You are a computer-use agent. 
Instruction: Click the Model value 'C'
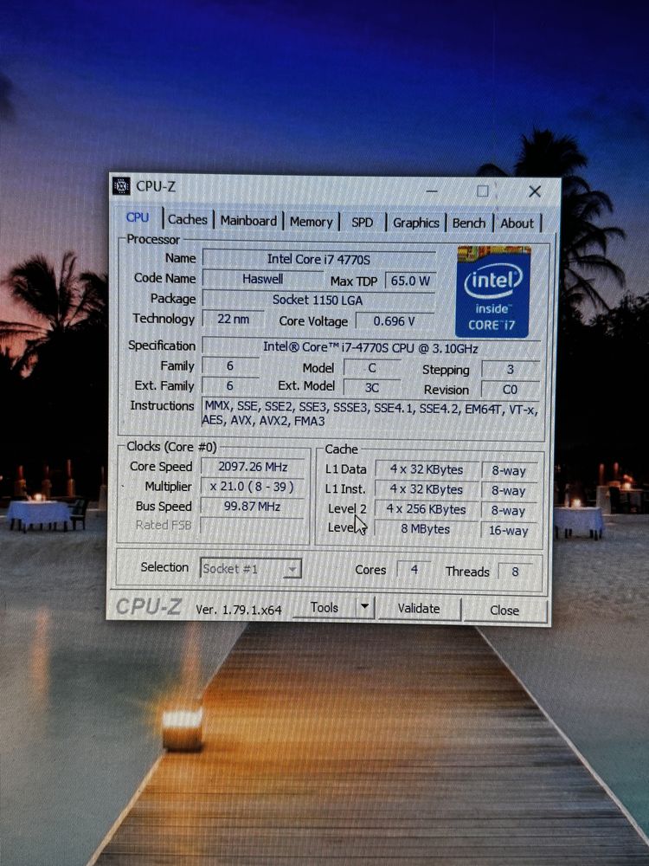371,368
